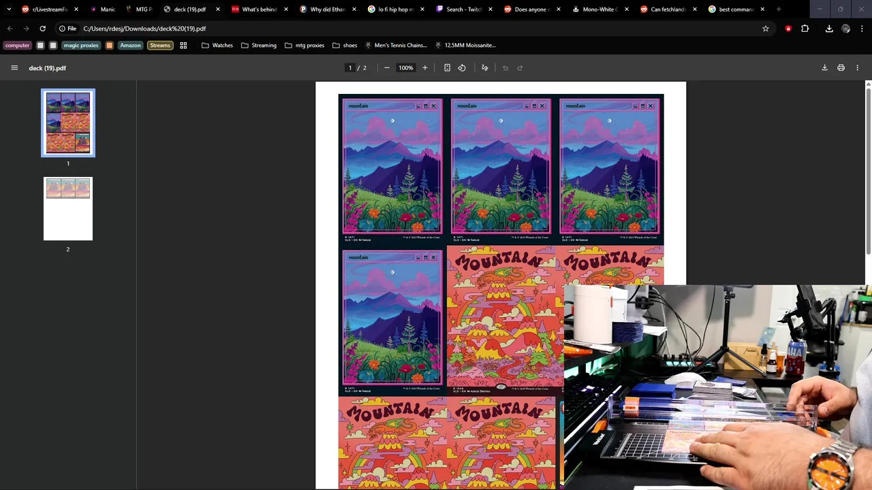Click the PDF vertical scrollbar
This screenshot has width=872, height=490.
tap(868, 170)
